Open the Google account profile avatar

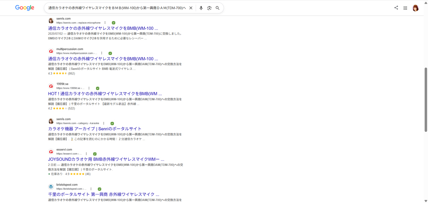pyautogui.click(x=416, y=8)
